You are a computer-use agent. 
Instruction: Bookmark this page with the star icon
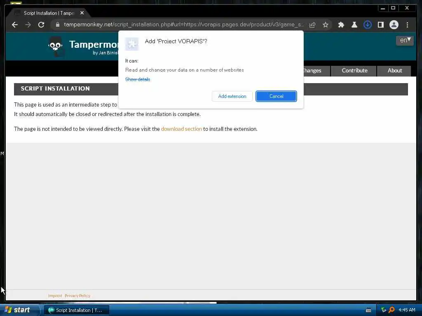point(326,25)
